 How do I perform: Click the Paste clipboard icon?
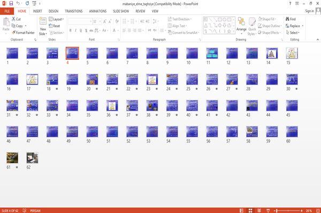tap(6, 22)
